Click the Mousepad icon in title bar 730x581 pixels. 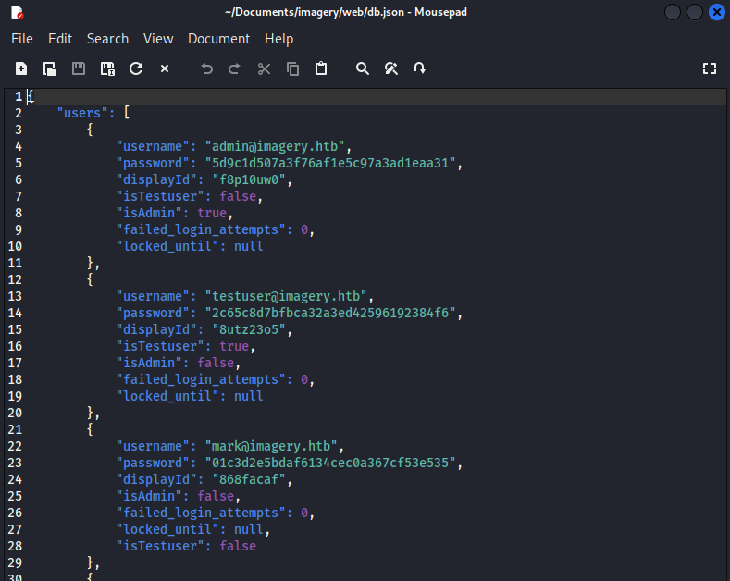[x=17, y=12]
